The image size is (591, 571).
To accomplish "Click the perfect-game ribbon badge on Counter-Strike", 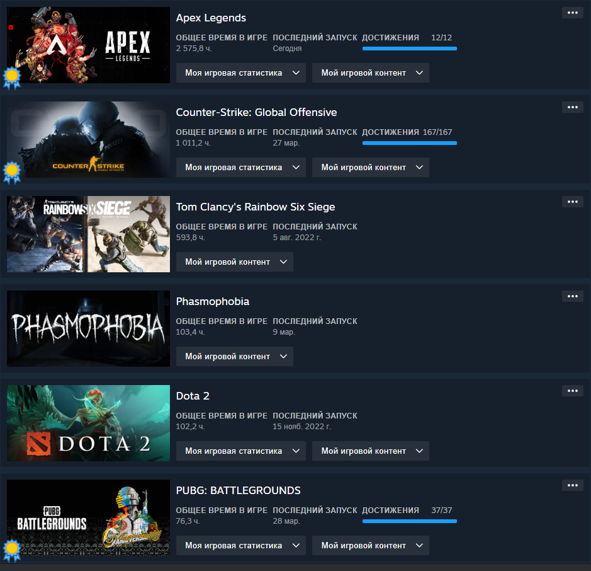I will (x=12, y=172).
